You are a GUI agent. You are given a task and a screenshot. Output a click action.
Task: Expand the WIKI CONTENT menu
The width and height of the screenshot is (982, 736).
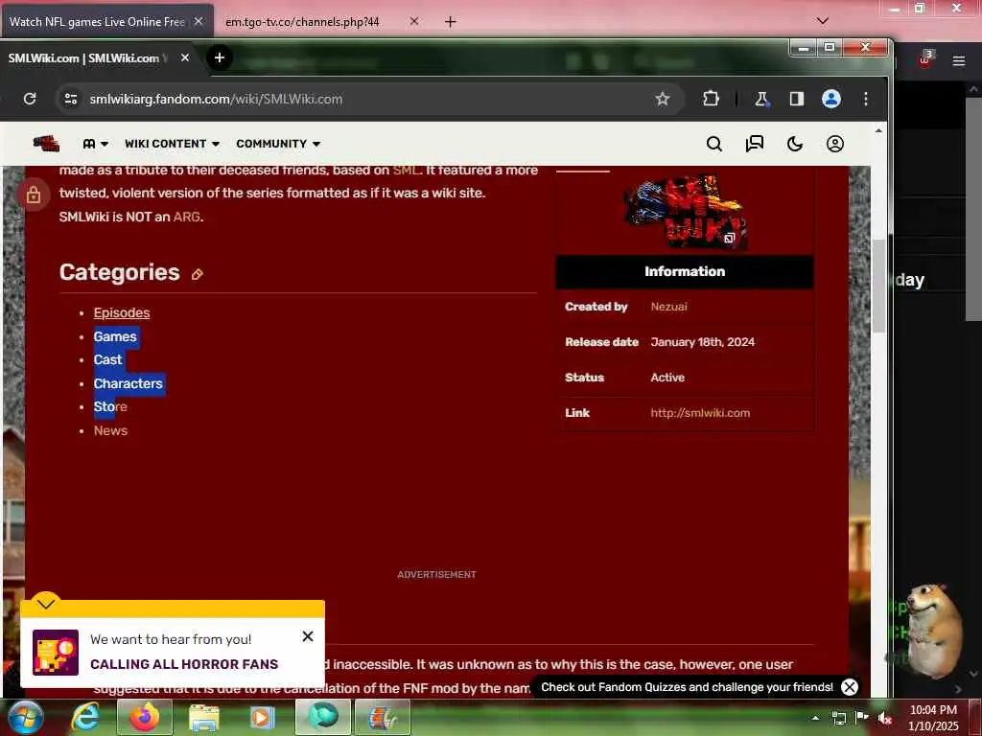173,144
